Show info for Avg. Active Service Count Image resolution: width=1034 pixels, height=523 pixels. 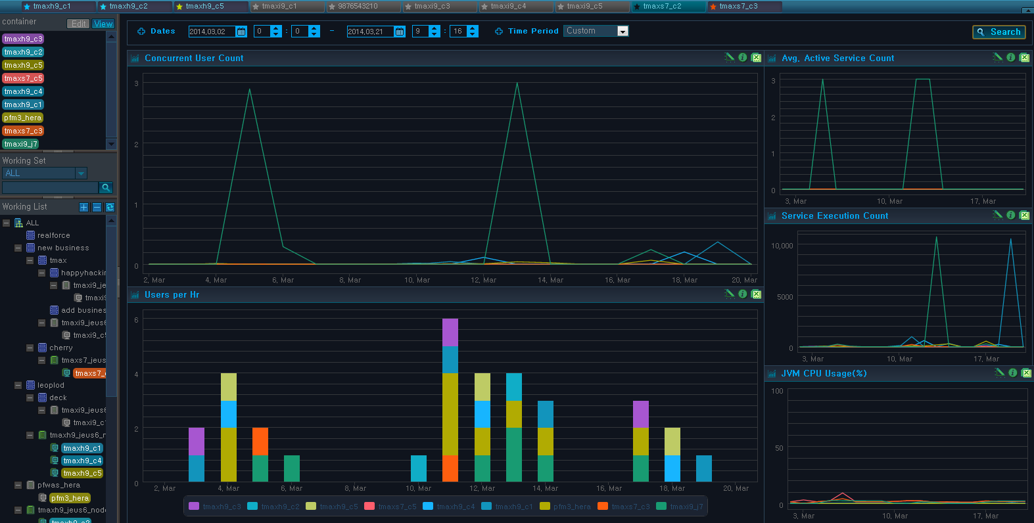pyautogui.click(x=1011, y=57)
